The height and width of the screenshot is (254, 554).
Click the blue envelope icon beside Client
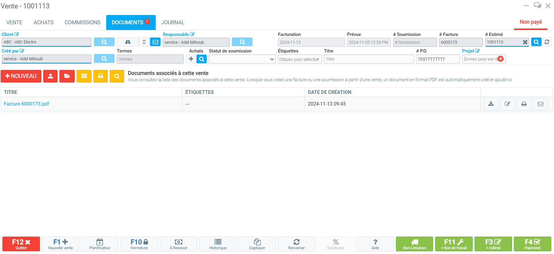[155, 42]
